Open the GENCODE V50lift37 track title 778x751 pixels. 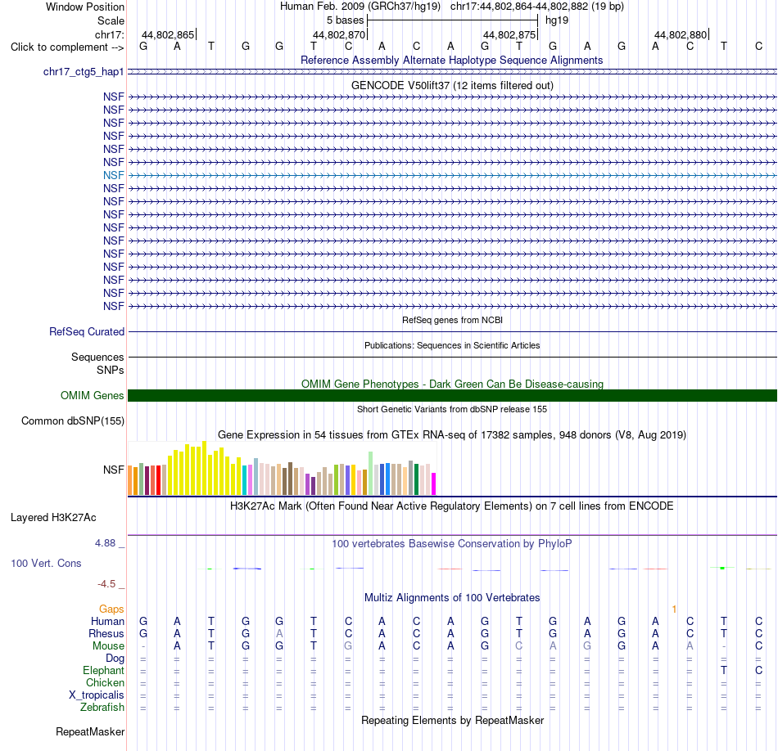[x=452, y=85]
